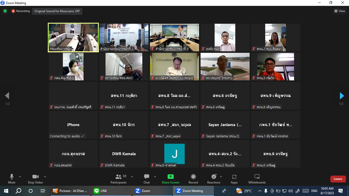Open Windows taskbar search
Image resolution: width=349 pixels, height=196 pixels.
click(x=18, y=191)
